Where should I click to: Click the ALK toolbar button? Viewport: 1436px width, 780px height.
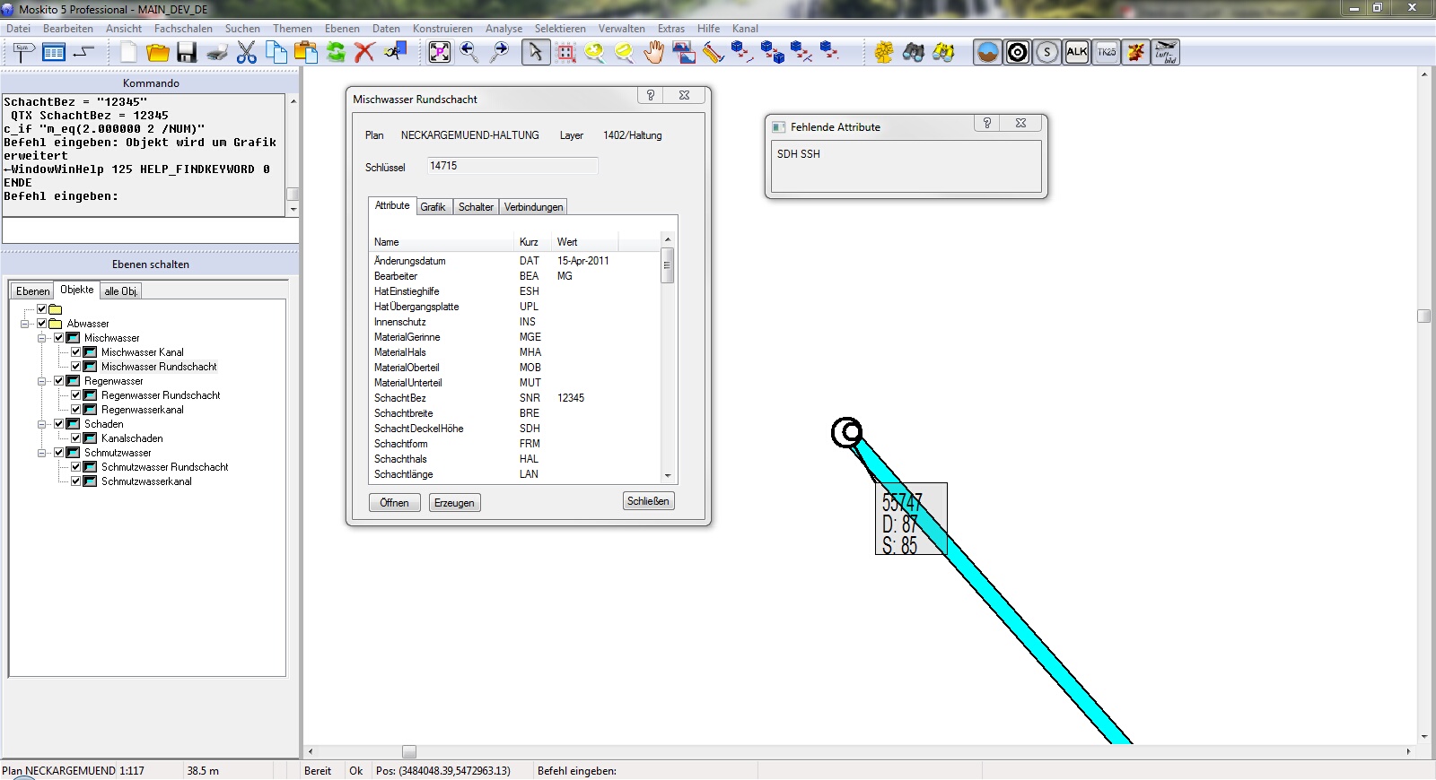coord(1076,53)
